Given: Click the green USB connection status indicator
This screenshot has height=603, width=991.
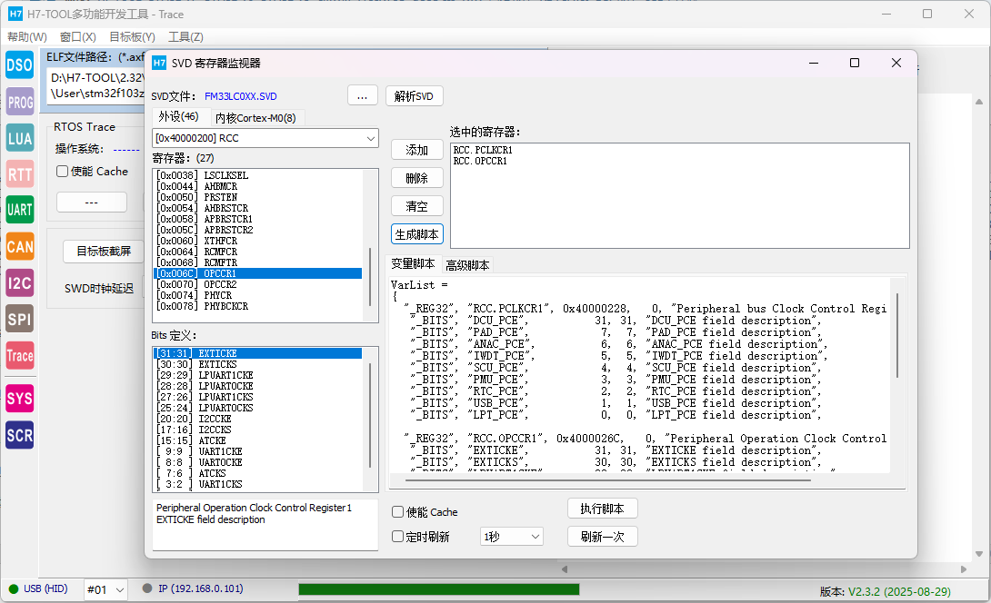Looking at the screenshot, I should tap(14, 589).
